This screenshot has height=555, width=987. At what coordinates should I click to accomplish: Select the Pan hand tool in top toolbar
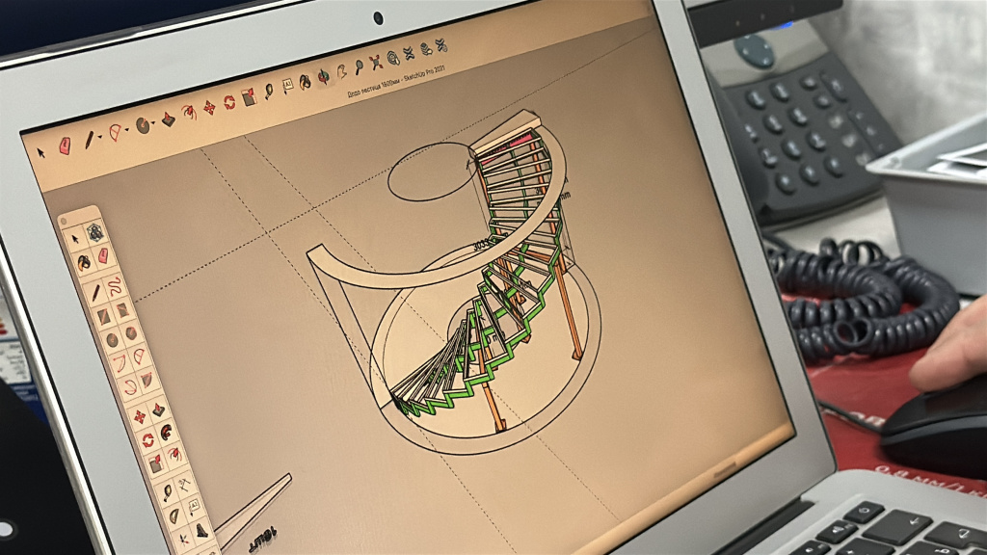(341, 71)
